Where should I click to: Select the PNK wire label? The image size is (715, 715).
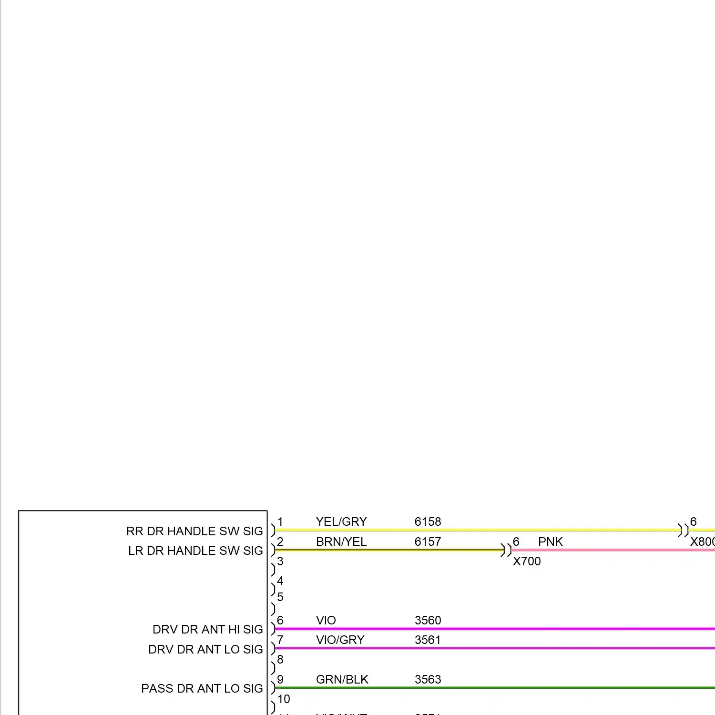tap(550, 541)
